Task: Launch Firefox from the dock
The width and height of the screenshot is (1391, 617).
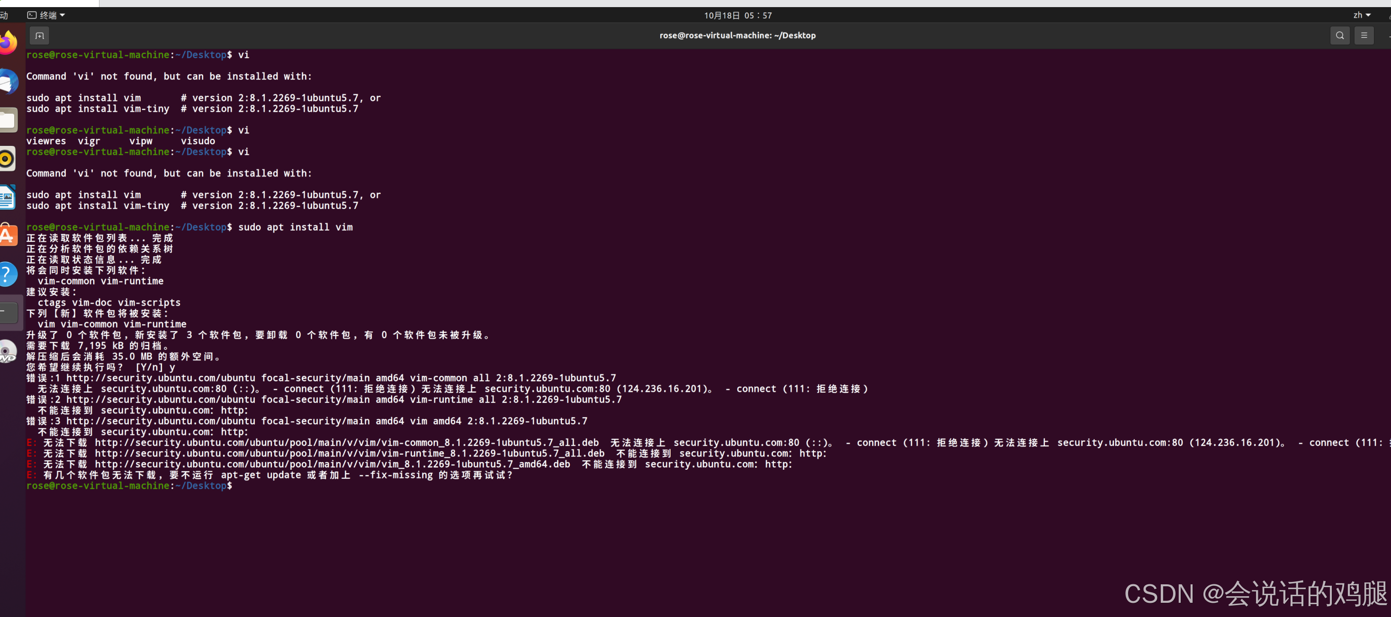Action: pos(8,43)
